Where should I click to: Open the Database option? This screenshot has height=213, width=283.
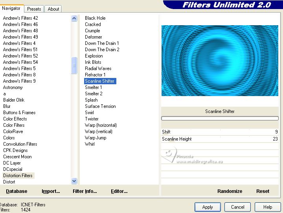(17, 191)
